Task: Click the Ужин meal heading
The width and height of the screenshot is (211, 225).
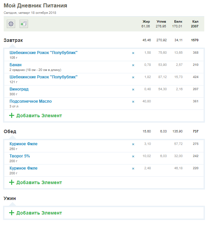Action: (x=10, y=198)
